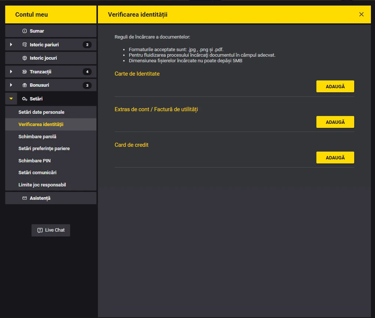
Task: Click the Istoric jocuri globe icon
Action: point(25,58)
